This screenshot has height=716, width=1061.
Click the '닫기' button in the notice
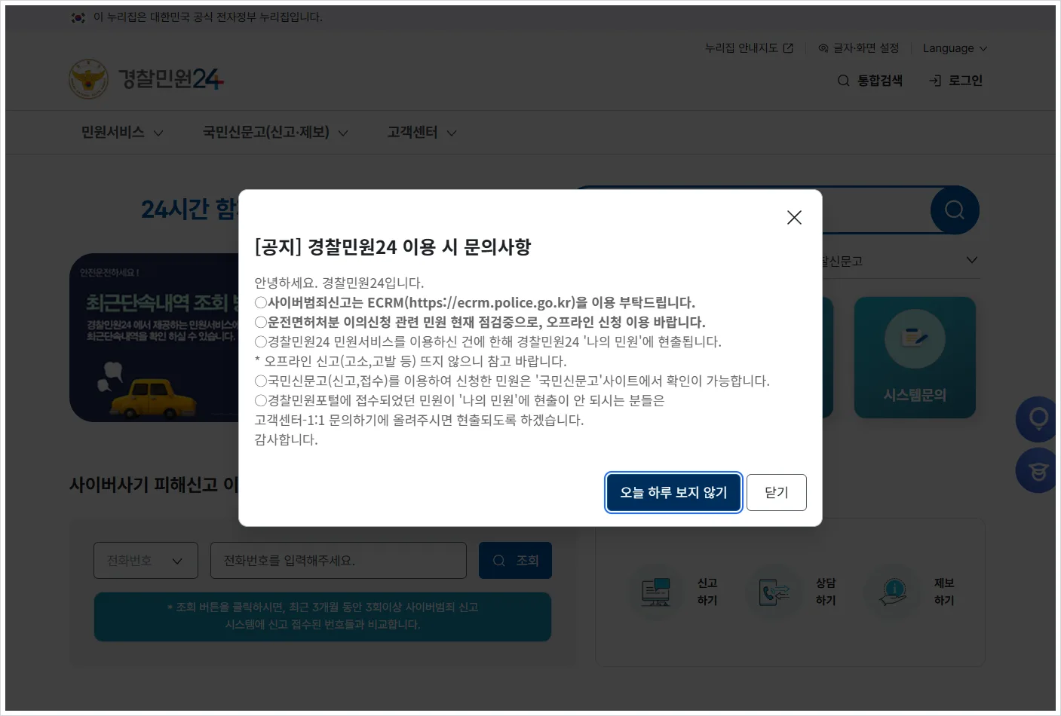point(776,492)
